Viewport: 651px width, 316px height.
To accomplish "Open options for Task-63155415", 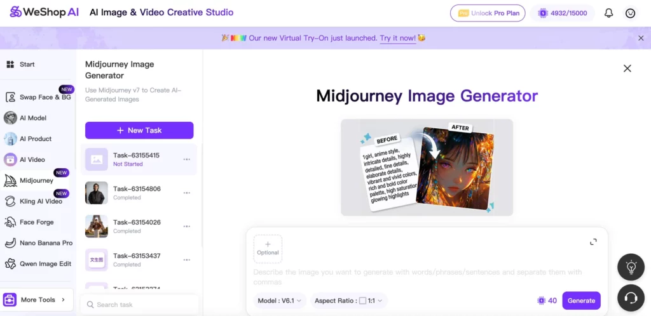I will pos(187,159).
